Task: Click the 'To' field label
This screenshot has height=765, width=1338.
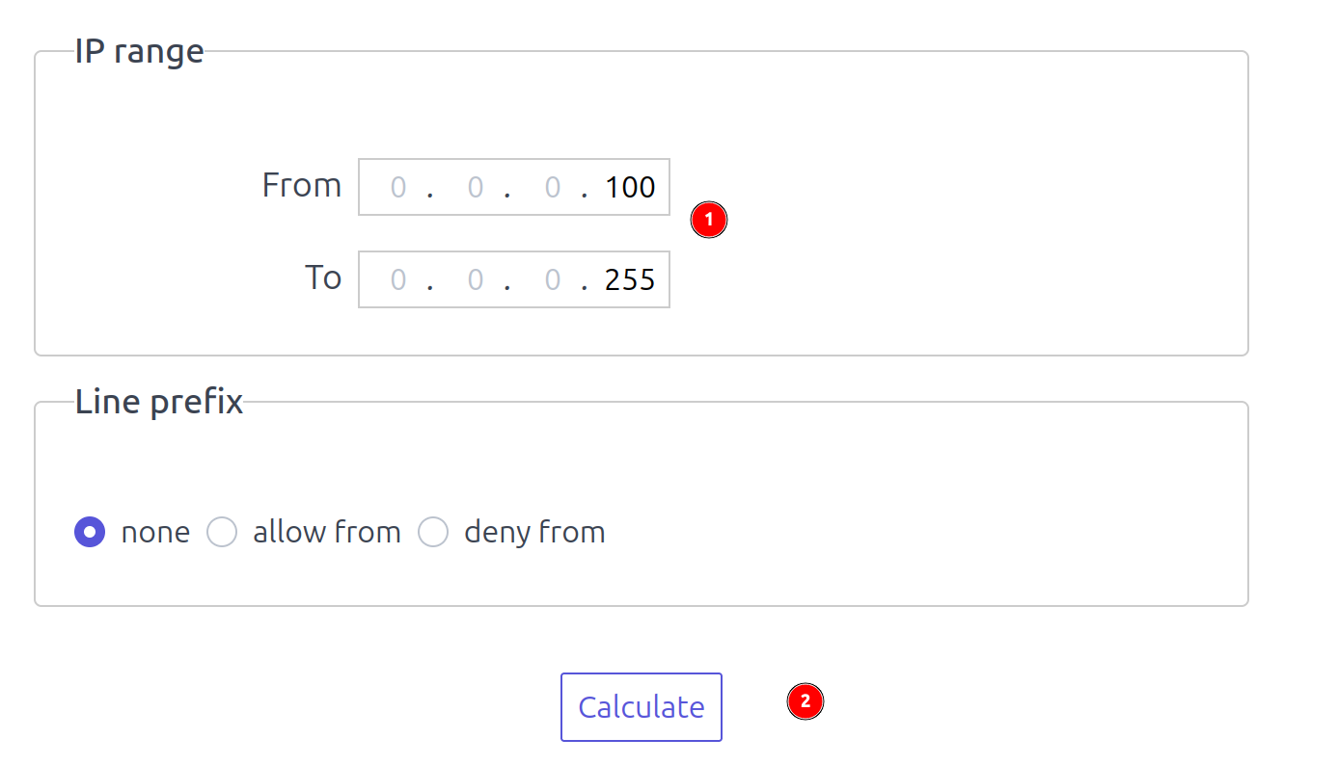Action: [x=323, y=277]
